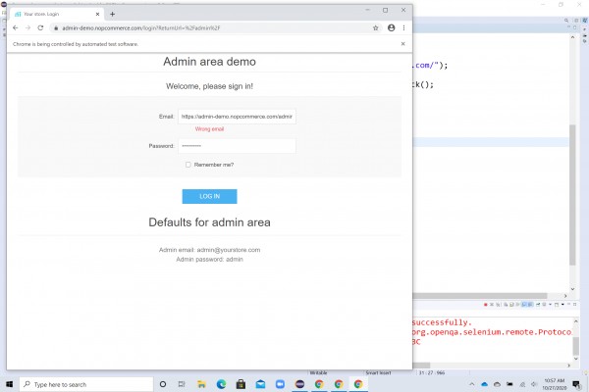Screen dimensions: 589x392
Task: Click the Eclipse editor vertical scrollbar
Action: point(572,195)
